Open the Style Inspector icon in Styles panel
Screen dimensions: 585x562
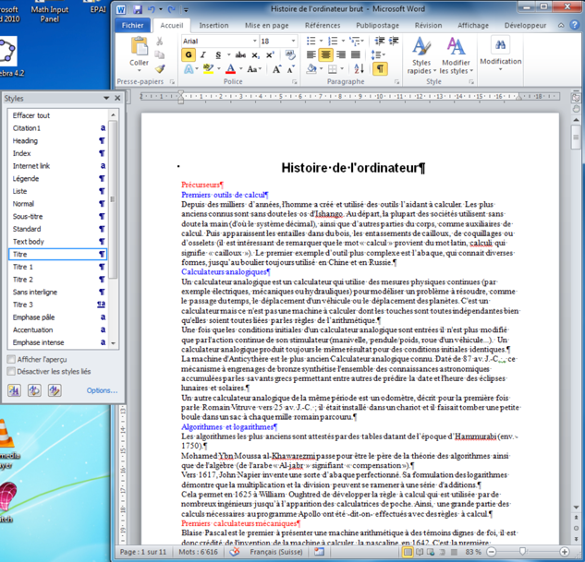[x=33, y=390]
